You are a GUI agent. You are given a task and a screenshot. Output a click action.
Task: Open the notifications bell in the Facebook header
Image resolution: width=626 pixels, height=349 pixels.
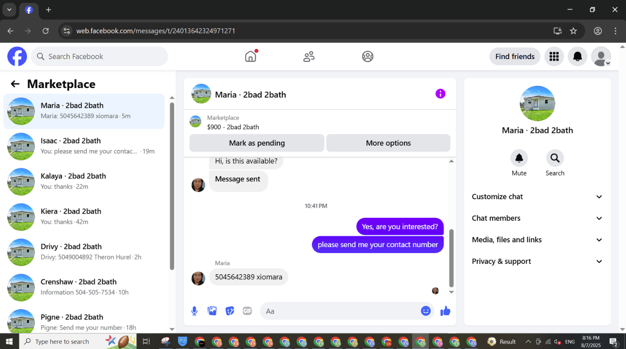pos(577,56)
